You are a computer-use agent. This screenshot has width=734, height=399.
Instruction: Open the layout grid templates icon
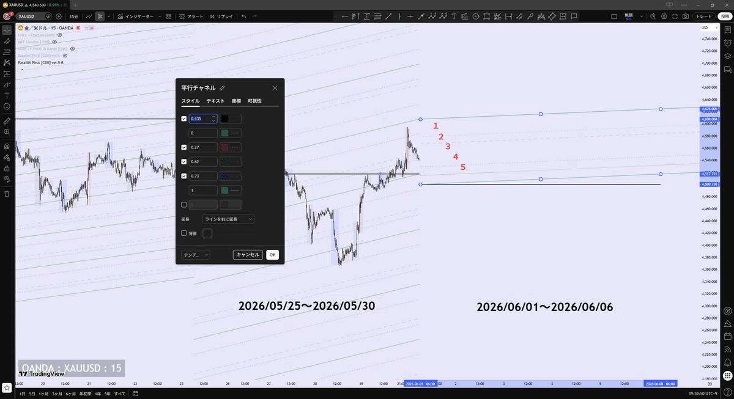point(168,16)
